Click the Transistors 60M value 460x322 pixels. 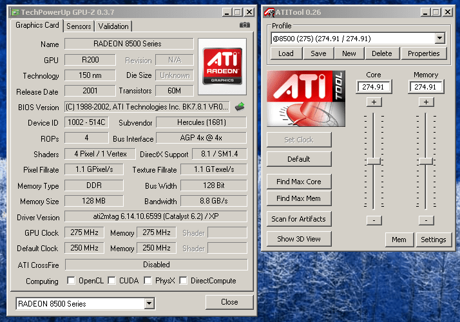pyautogui.click(x=174, y=91)
